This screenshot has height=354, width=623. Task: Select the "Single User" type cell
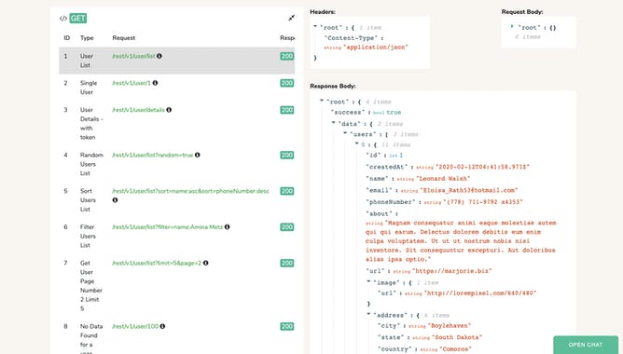89,88
